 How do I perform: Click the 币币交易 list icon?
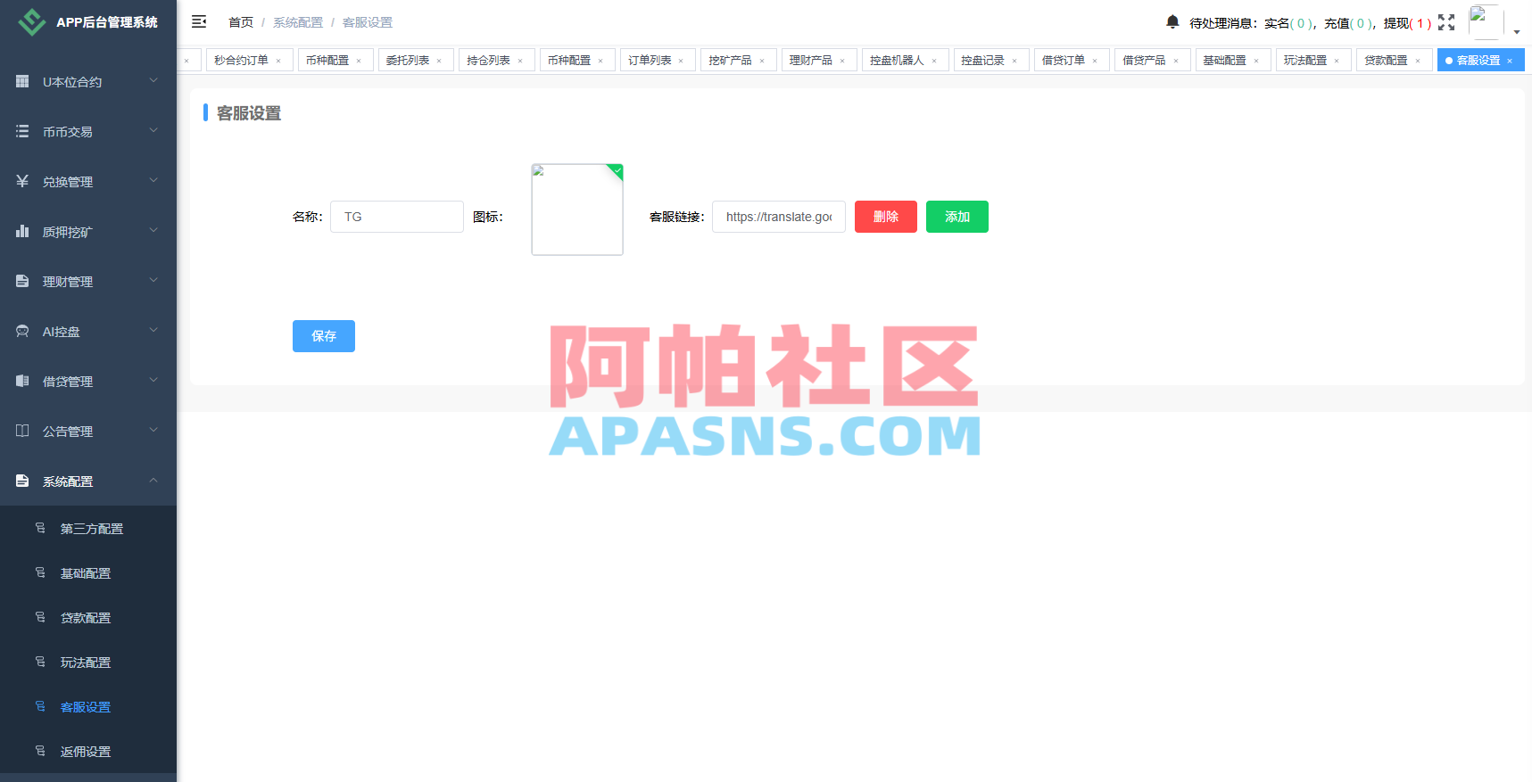pos(22,131)
